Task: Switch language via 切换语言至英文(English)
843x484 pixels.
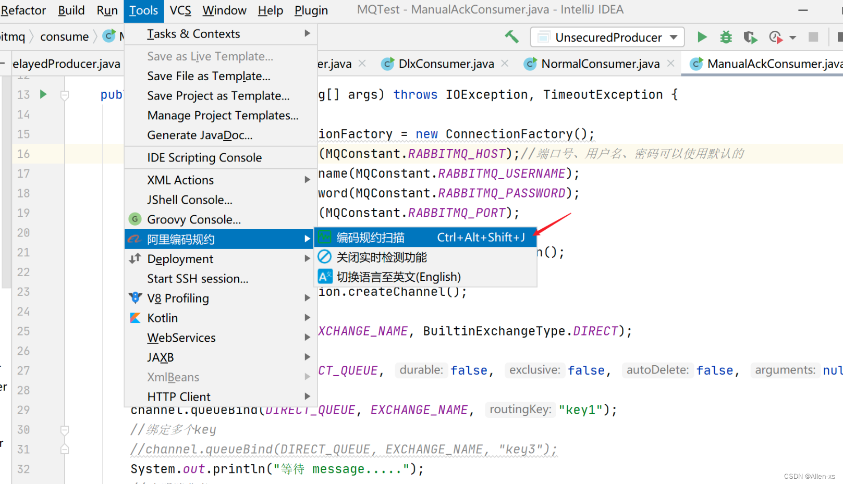Action: point(425,277)
